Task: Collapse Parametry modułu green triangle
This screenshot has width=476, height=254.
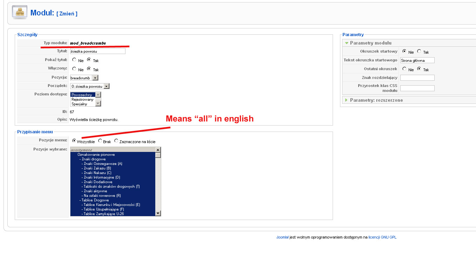Action: [x=347, y=43]
